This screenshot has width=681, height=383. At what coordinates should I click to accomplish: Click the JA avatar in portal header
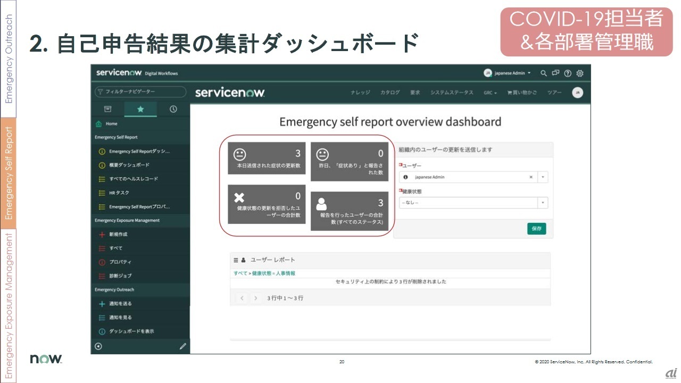(577, 93)
